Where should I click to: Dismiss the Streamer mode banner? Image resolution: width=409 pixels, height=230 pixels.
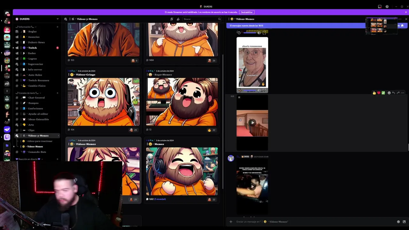pyautogui.click(x=406, y=12)
